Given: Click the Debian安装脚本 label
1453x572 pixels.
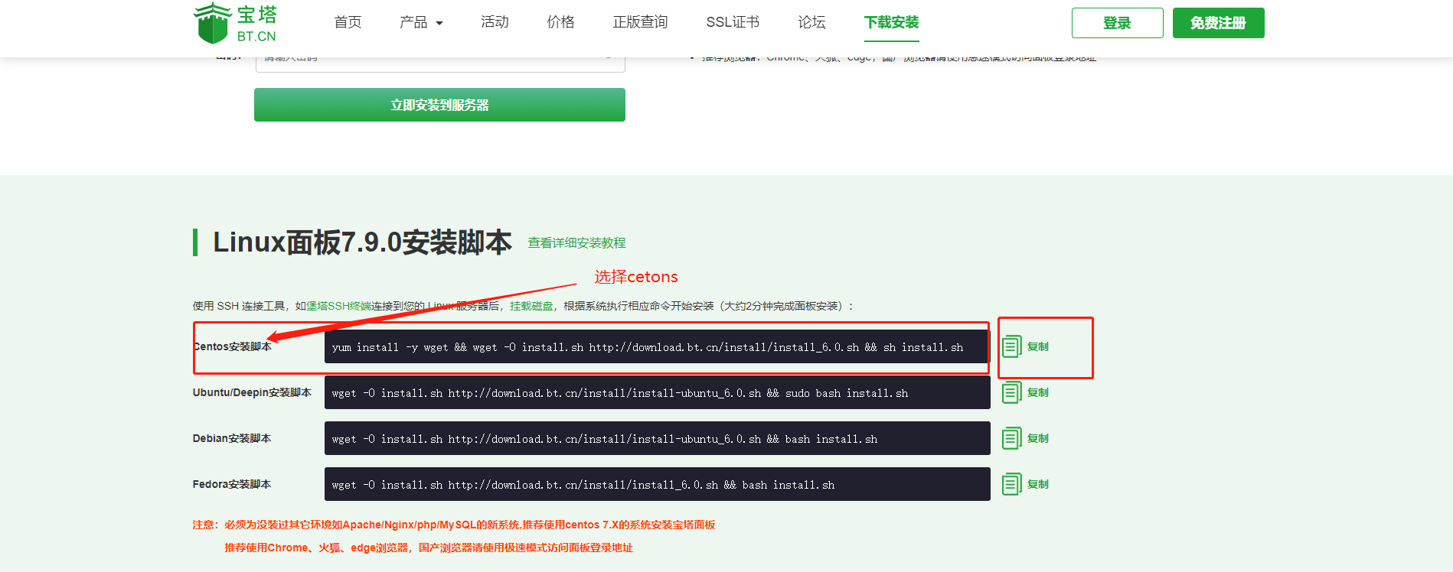Looking at the screenshot, I should [x=232, y=438].
